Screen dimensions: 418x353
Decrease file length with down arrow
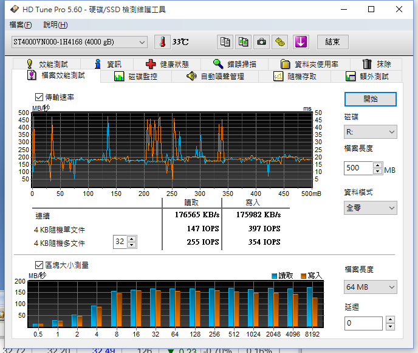click(x=377, y=171)
